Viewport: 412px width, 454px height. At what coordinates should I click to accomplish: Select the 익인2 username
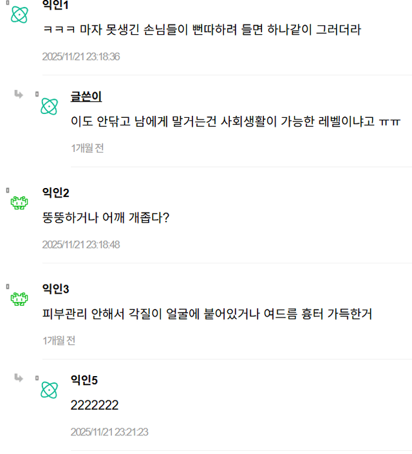55,193
